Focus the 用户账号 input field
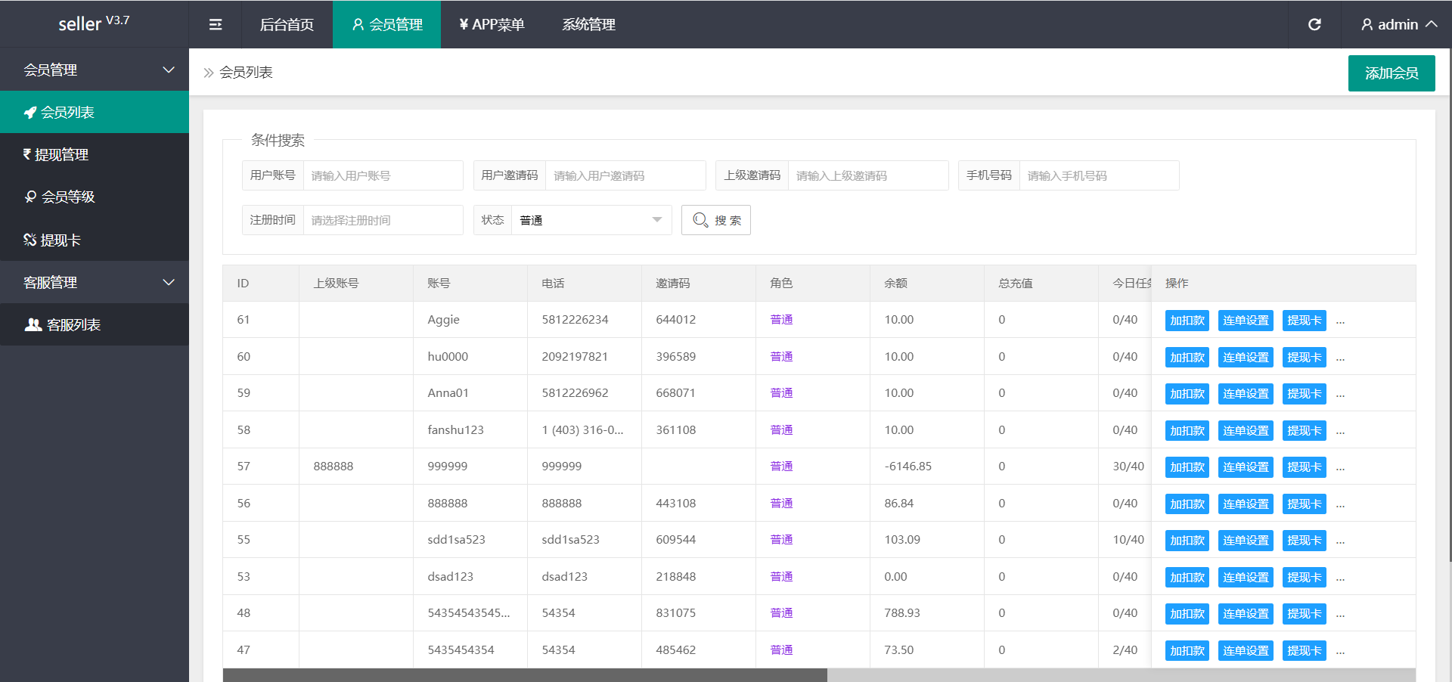This screenshot has height=682, width=1452. [x=383, y=175]
